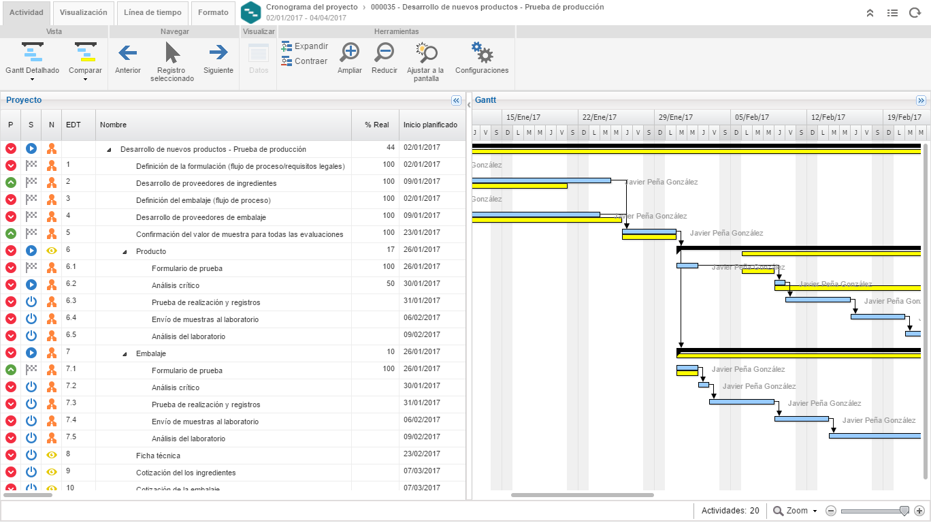Expand the Gantt panel with double chevron
This screenshot has height=523, width=931.
[921, 100]
